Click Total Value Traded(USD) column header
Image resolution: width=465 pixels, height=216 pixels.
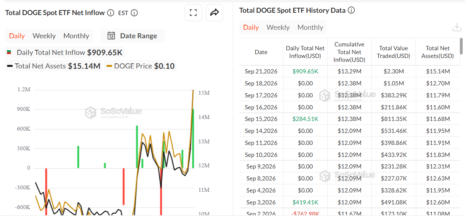(x=393, y=52)
